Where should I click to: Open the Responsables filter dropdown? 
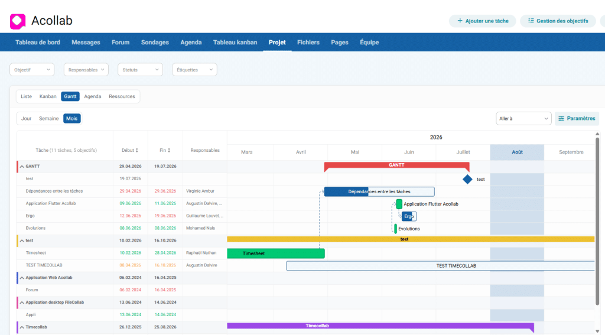[86, 70]
